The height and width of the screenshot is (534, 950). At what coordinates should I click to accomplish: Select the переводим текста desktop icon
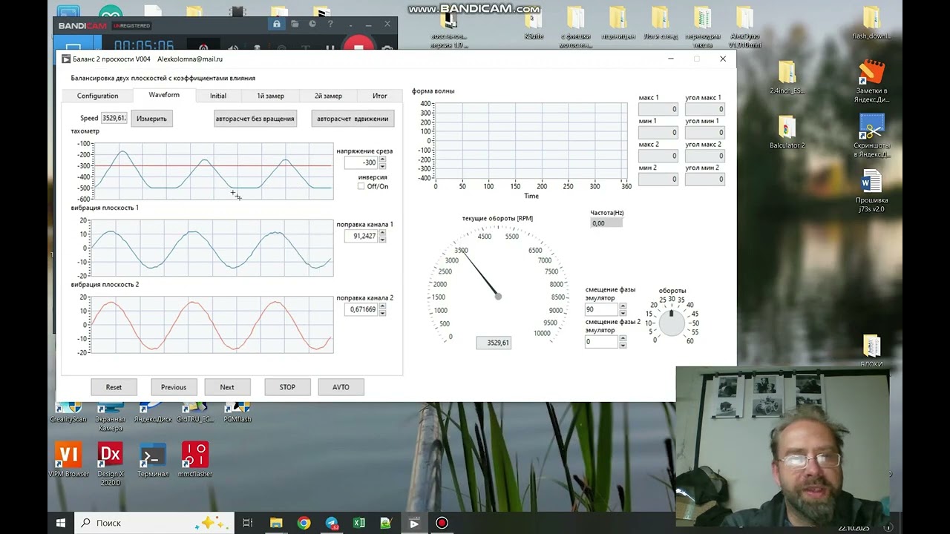click(x=702, y=27)
